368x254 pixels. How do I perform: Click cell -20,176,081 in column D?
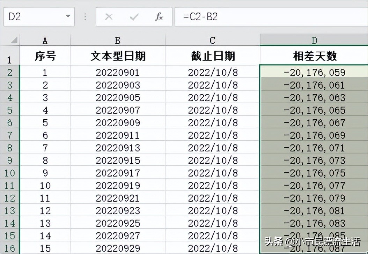(x=314, y=210)
